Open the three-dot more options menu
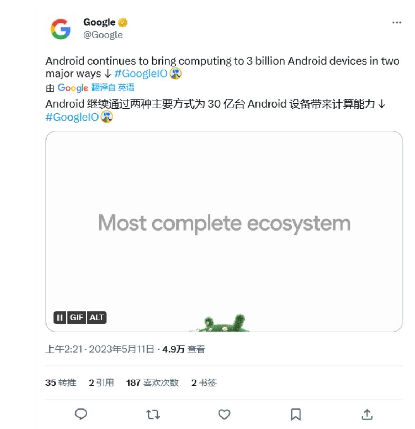The image size is (415, 429). 397,22
